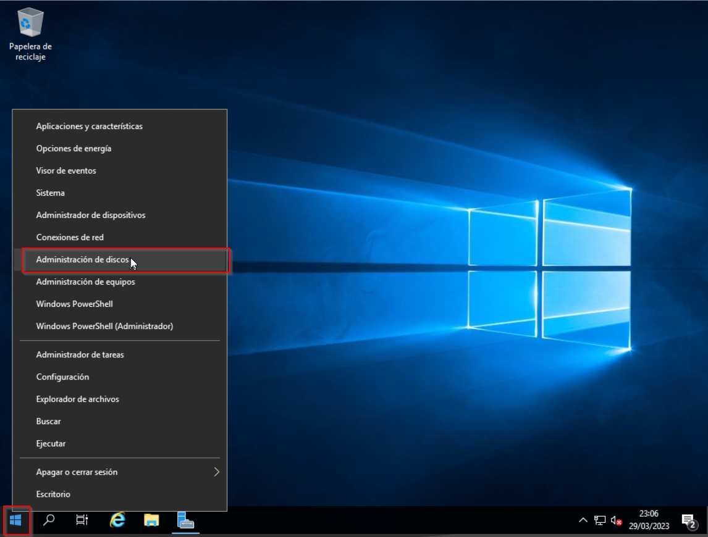The width and height of the screenshot is (708, 537).
Task: Click the taskbar clock and date
Action: 649,520
